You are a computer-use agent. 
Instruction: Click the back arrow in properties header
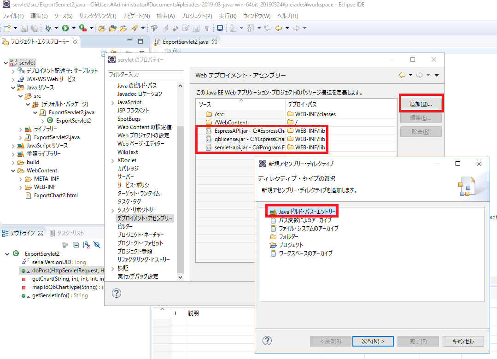coord(402,75)
